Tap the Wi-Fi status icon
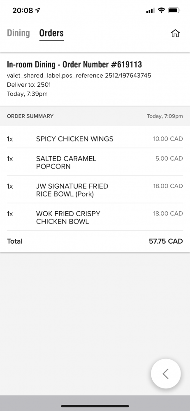 [162, 11]
